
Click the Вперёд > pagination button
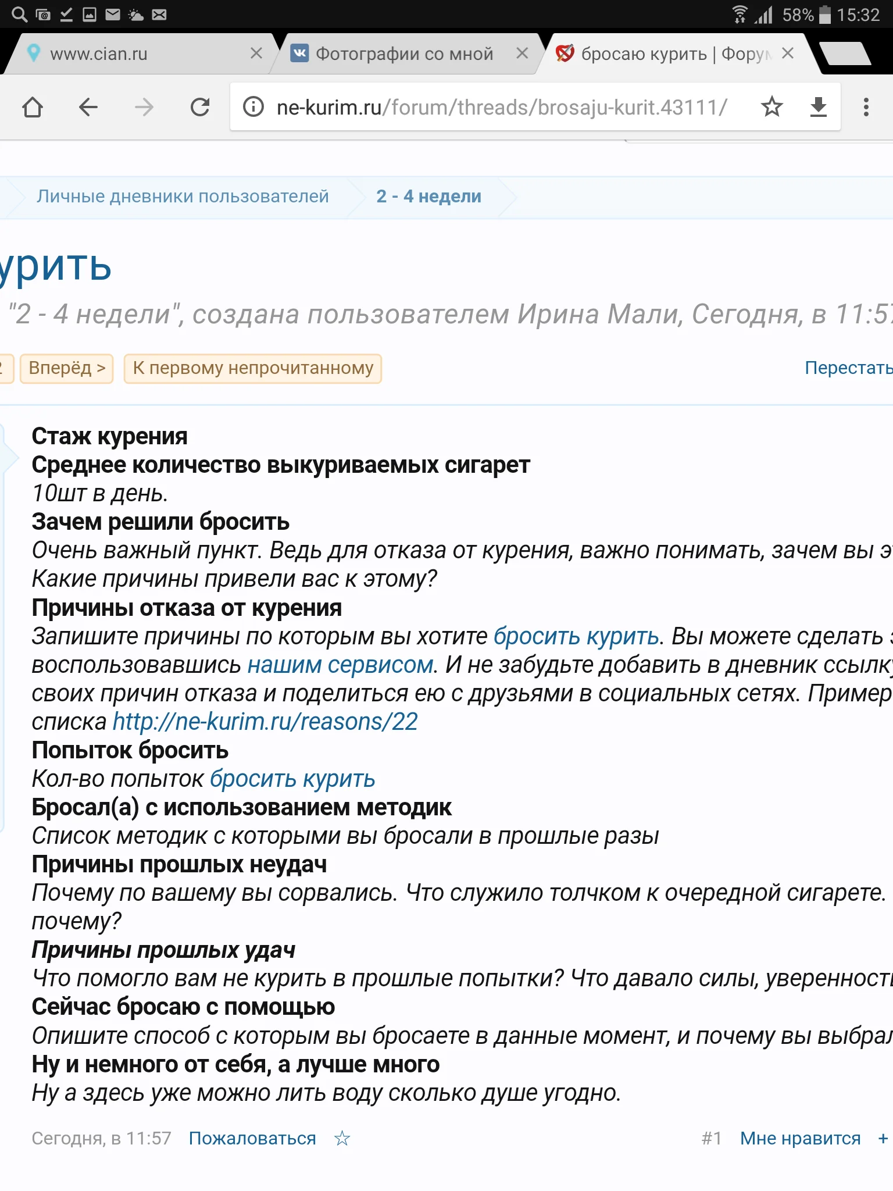pos(67,368)
